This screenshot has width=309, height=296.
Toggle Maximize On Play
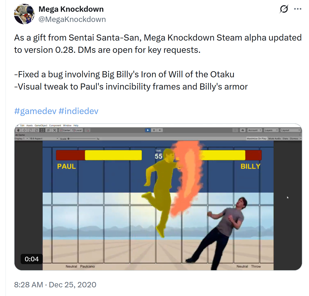(x=257, y=139)
